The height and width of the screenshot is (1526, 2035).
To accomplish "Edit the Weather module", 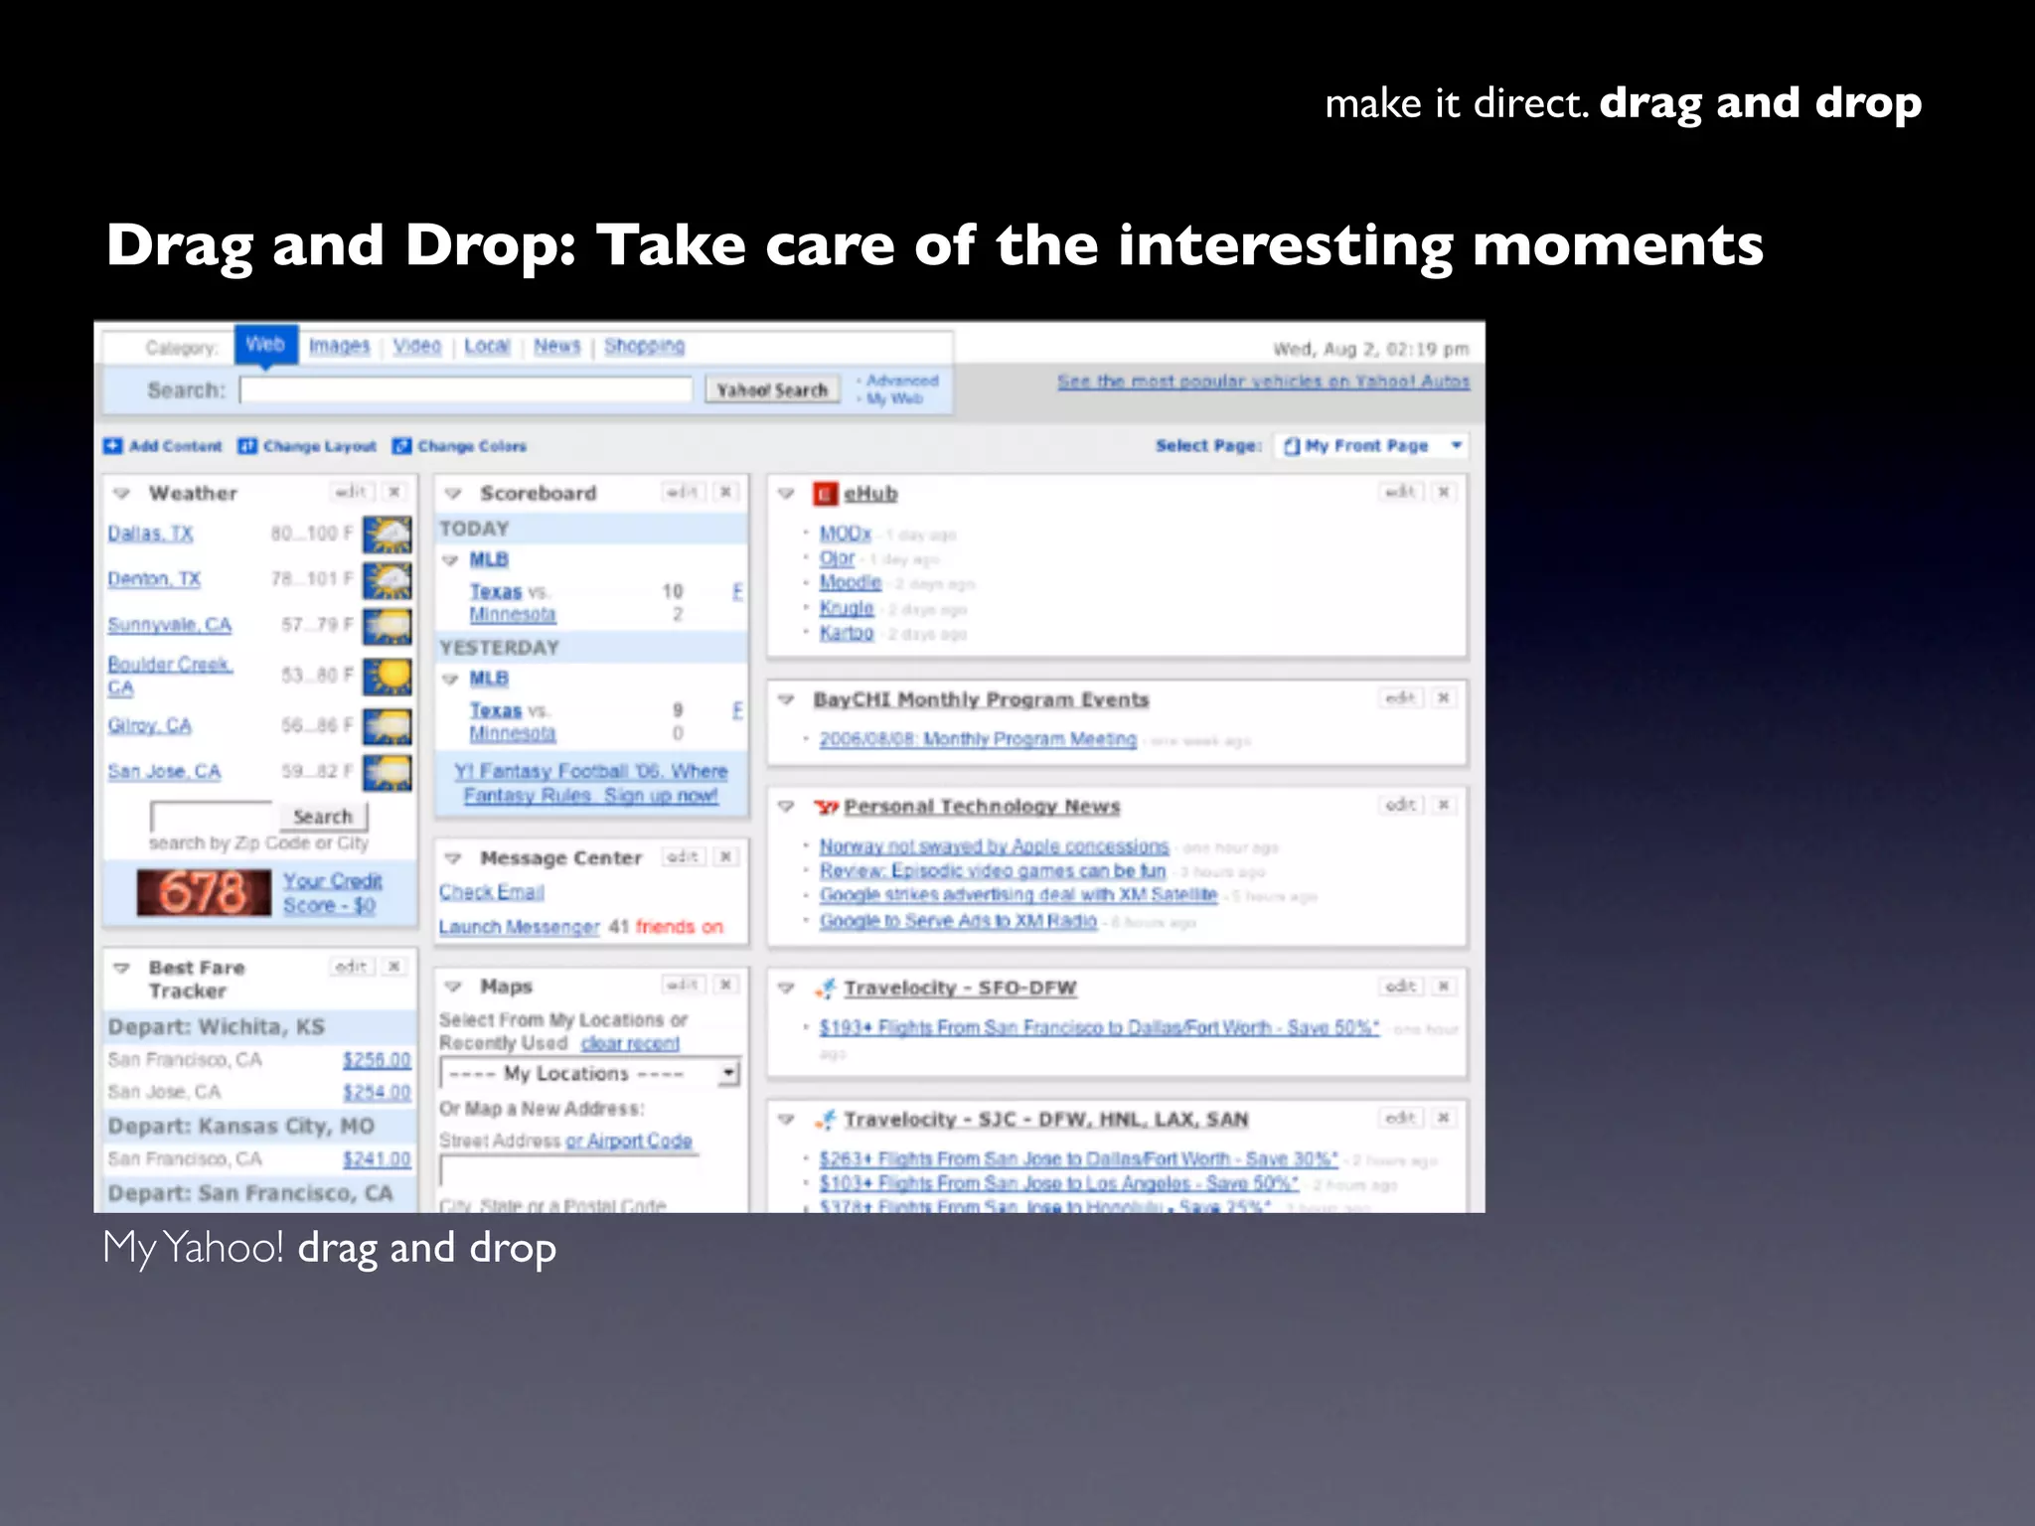I will tap(352, 492).
